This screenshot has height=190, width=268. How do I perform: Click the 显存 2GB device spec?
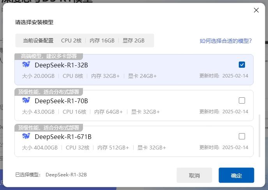134,40
